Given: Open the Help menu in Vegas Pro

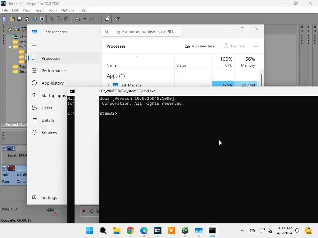Looking at the screenshot, I should [82, 10].
